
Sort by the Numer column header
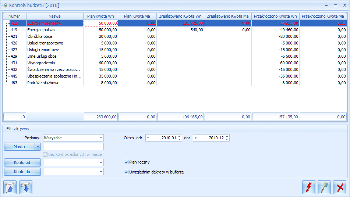[x=14, y=16]
